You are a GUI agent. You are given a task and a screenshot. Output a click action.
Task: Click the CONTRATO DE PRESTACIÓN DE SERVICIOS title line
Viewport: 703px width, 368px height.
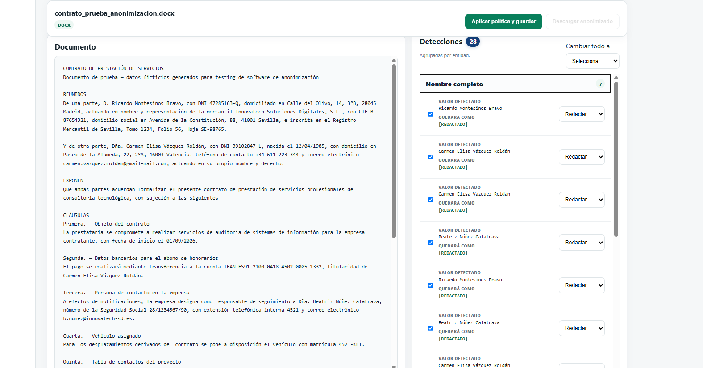tap(113, 69)
